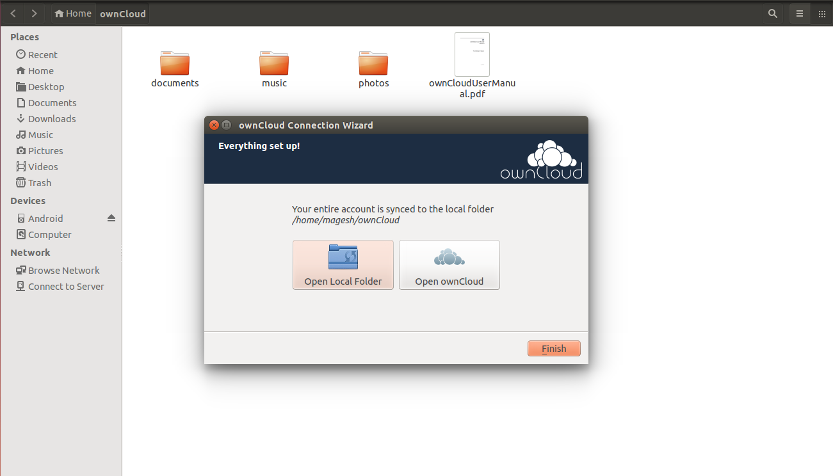The width and height of the screenshot is (833, 476).
Task: Click the Downloads arrow icon in the sidebar
Action: (x=21, y=118)
